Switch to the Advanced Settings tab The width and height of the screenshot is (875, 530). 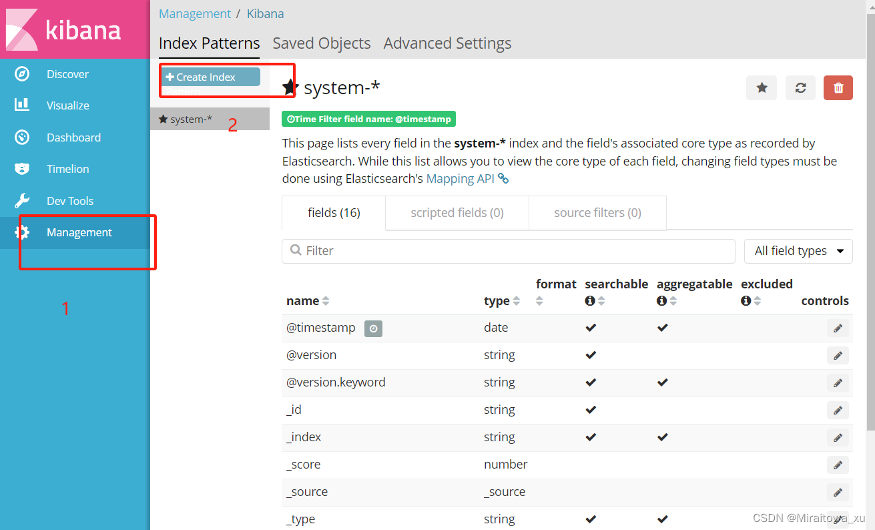tap(447, 43)
